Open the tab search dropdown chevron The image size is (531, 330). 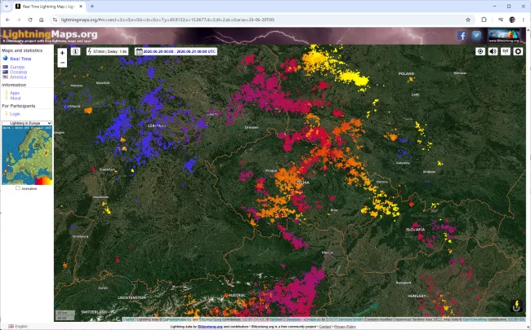point(6,6)
